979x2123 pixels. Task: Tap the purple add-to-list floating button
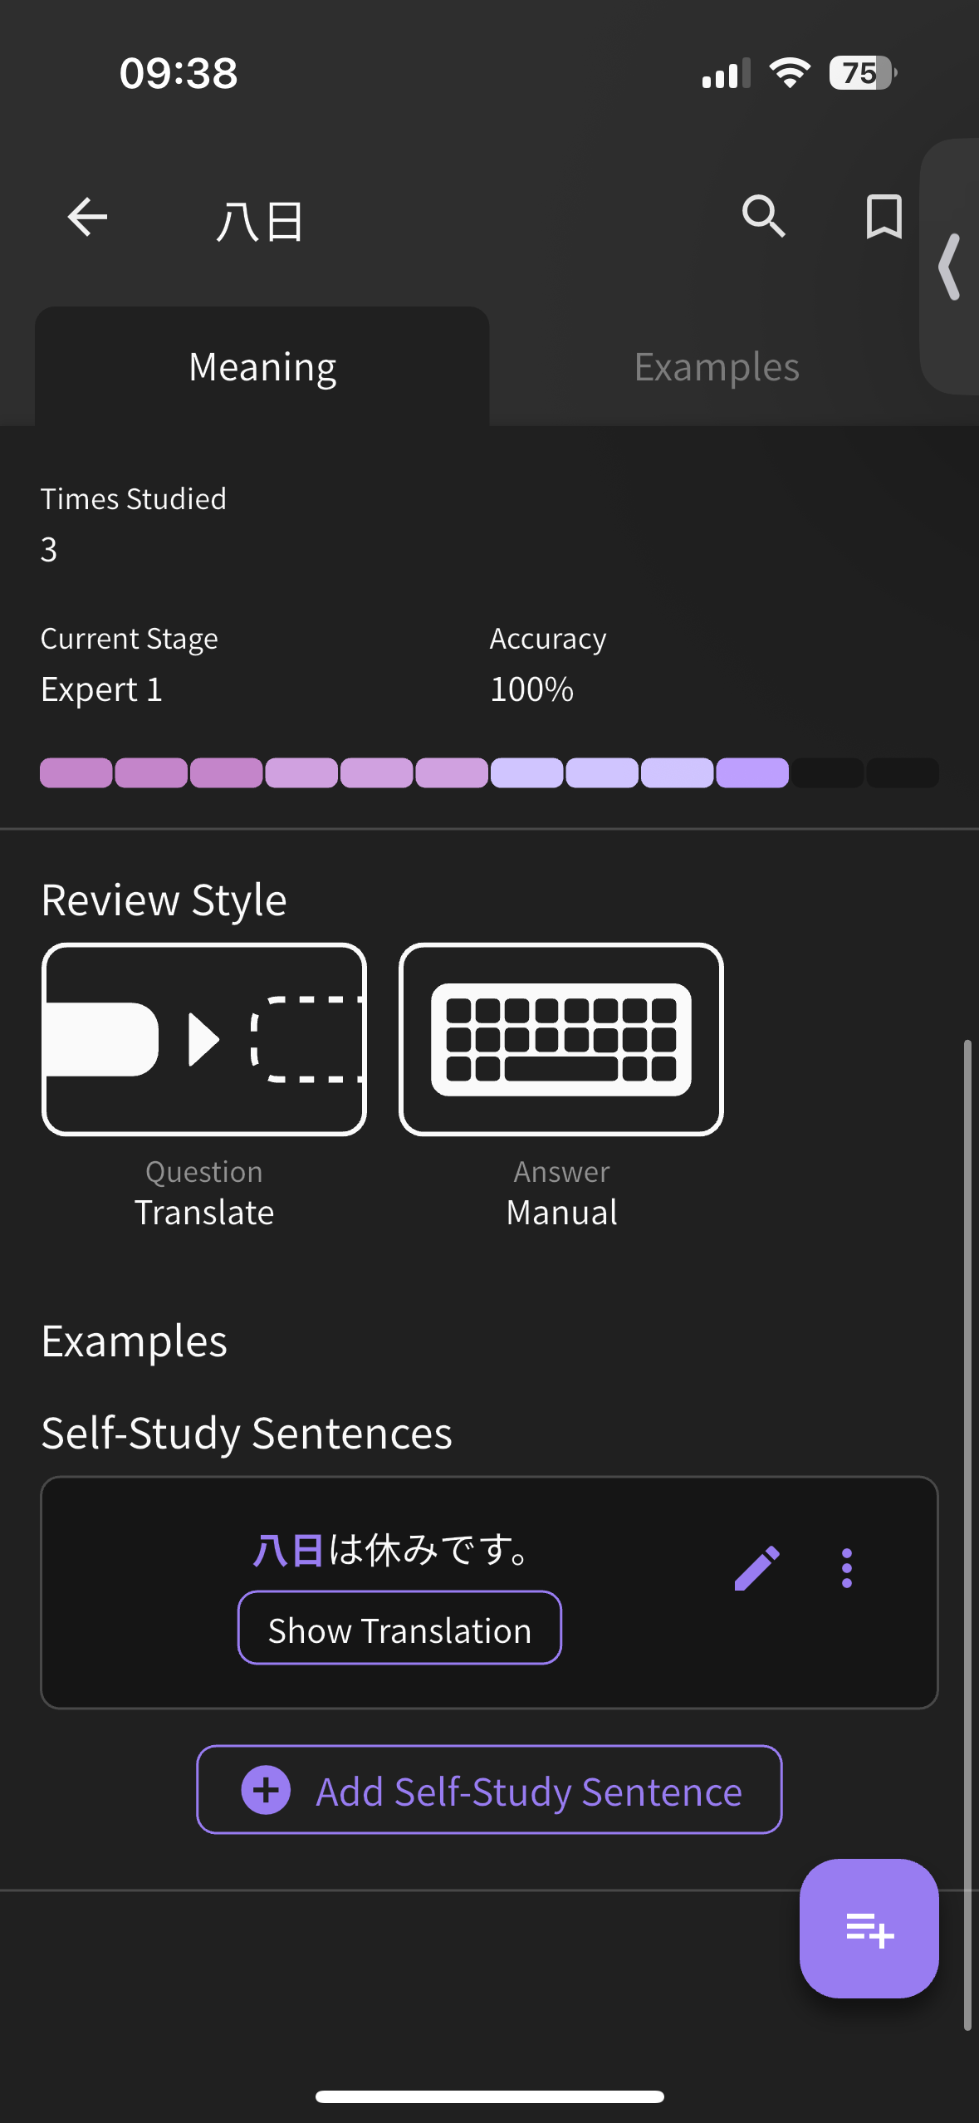[x=869, y=1928]
